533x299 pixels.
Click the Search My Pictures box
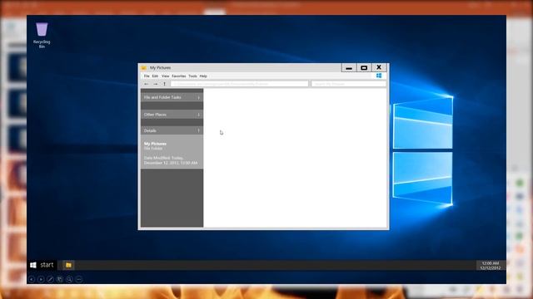(x=348, y=84)
